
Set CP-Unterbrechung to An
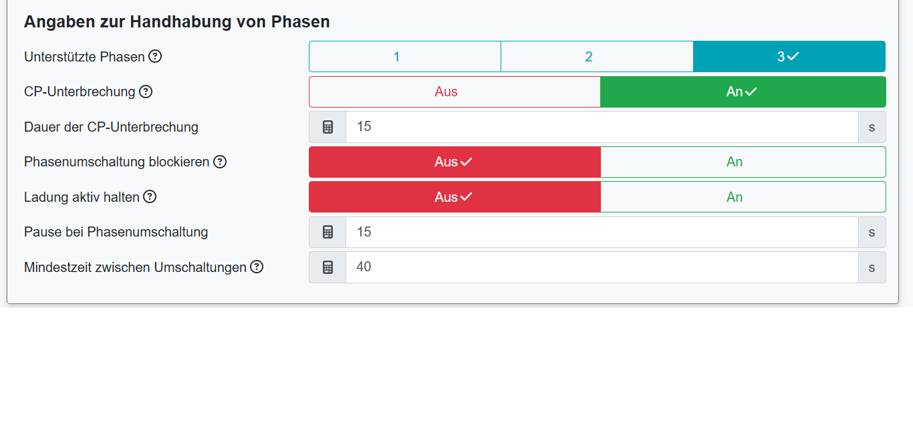point(743,92)
